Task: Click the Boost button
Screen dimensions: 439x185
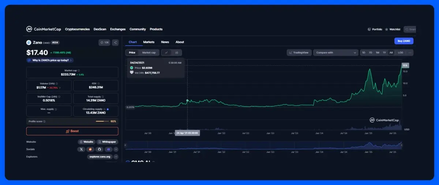Action: pyautogui.click(x=72, y=131)
